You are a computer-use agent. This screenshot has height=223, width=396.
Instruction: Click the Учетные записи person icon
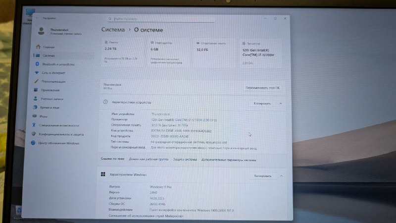click(35, 99)
